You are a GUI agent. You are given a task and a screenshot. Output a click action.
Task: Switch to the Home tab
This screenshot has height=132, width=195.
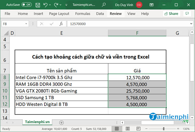(23, 14)
